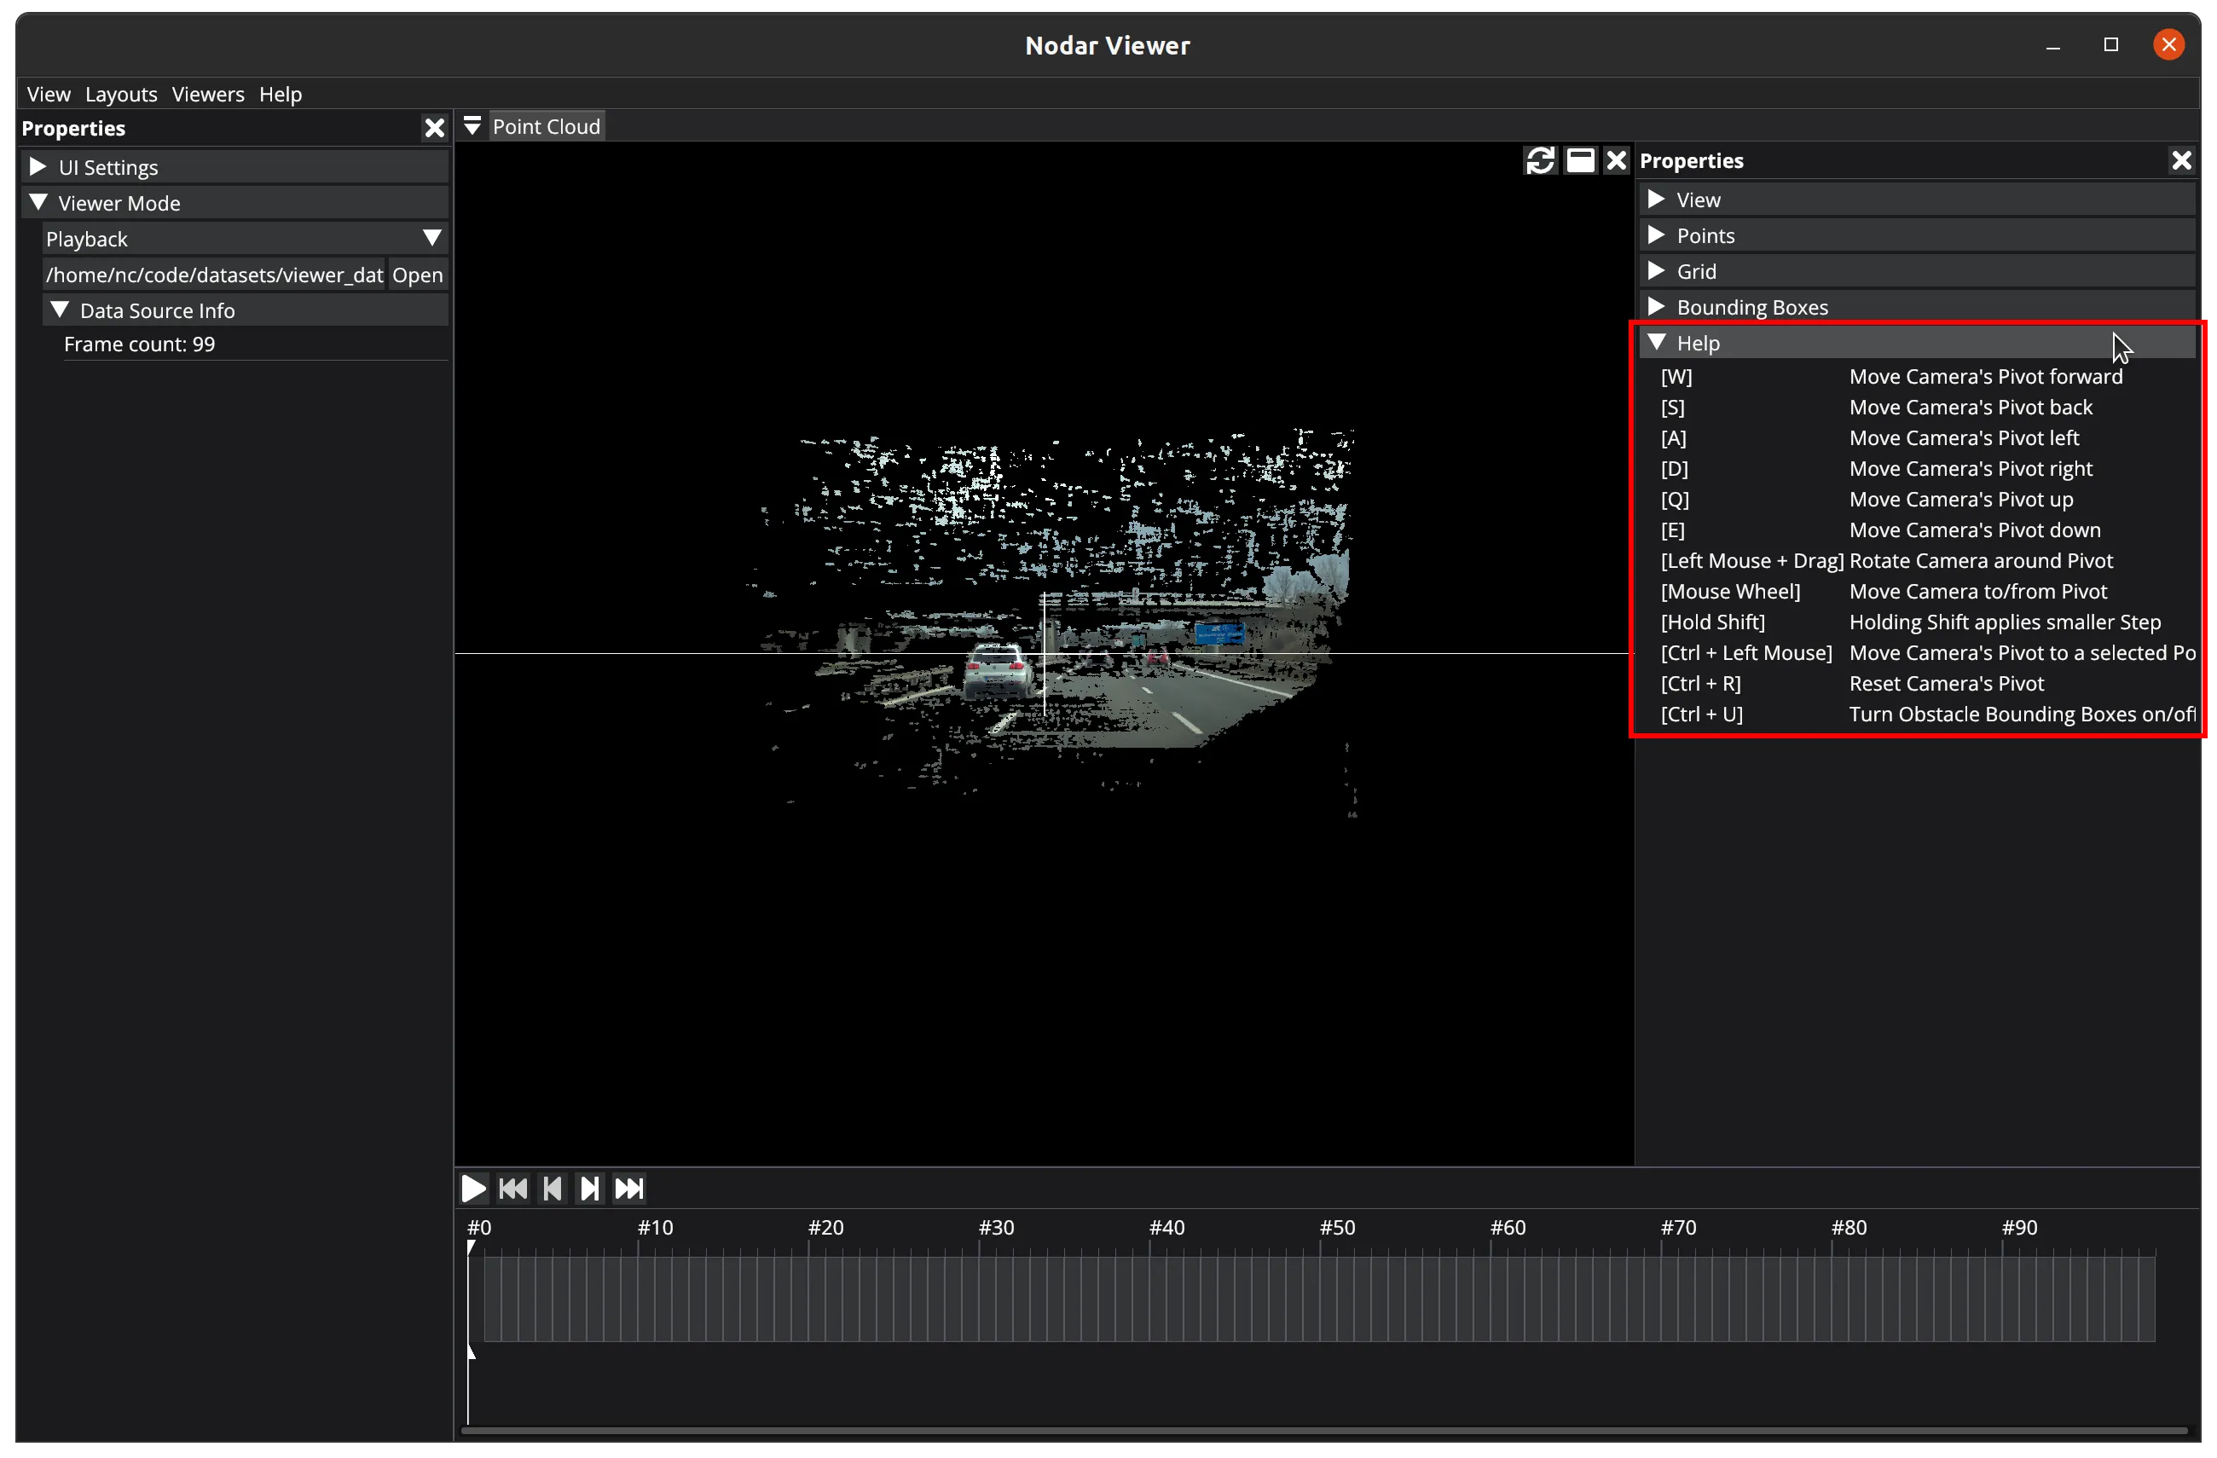Open the Point Cloud tab dropdown arrow
The height and width of the screenshot is (1458, 2217).
(472, 126)
